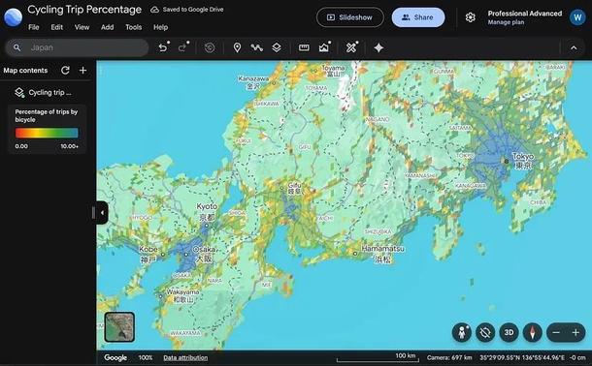The image size is (592, 366).
Task: Zoom out with the minus button
Action: tap(556, 332)
